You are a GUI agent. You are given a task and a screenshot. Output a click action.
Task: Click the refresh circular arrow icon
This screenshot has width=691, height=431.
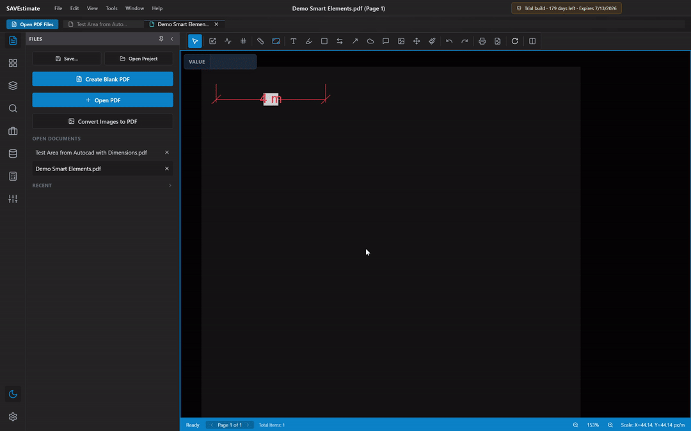(x=514, y=41)
